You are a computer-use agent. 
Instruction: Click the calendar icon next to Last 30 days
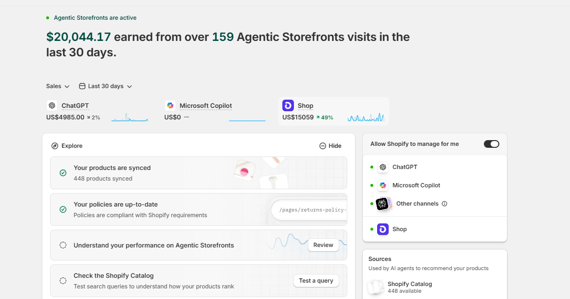(x=82, y=86)
